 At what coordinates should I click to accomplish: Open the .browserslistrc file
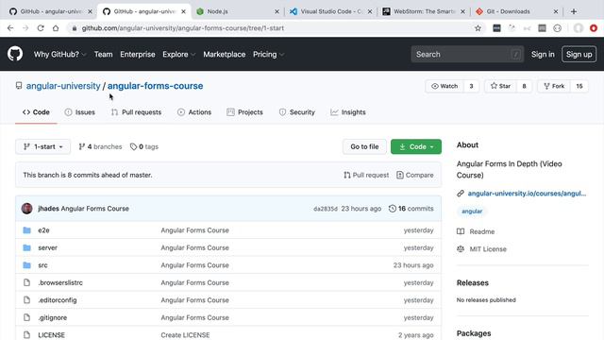tap(60, 282)
